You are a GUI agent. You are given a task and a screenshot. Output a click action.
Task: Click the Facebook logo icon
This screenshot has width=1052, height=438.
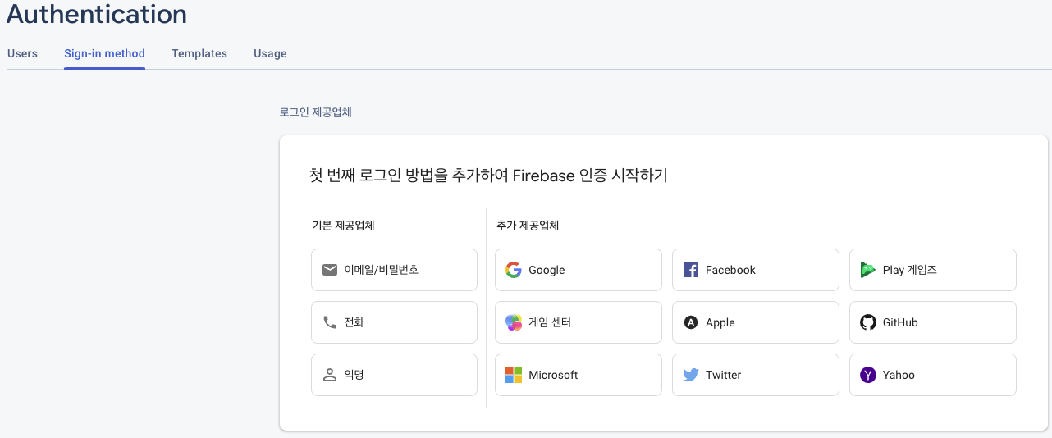point(691,270)
